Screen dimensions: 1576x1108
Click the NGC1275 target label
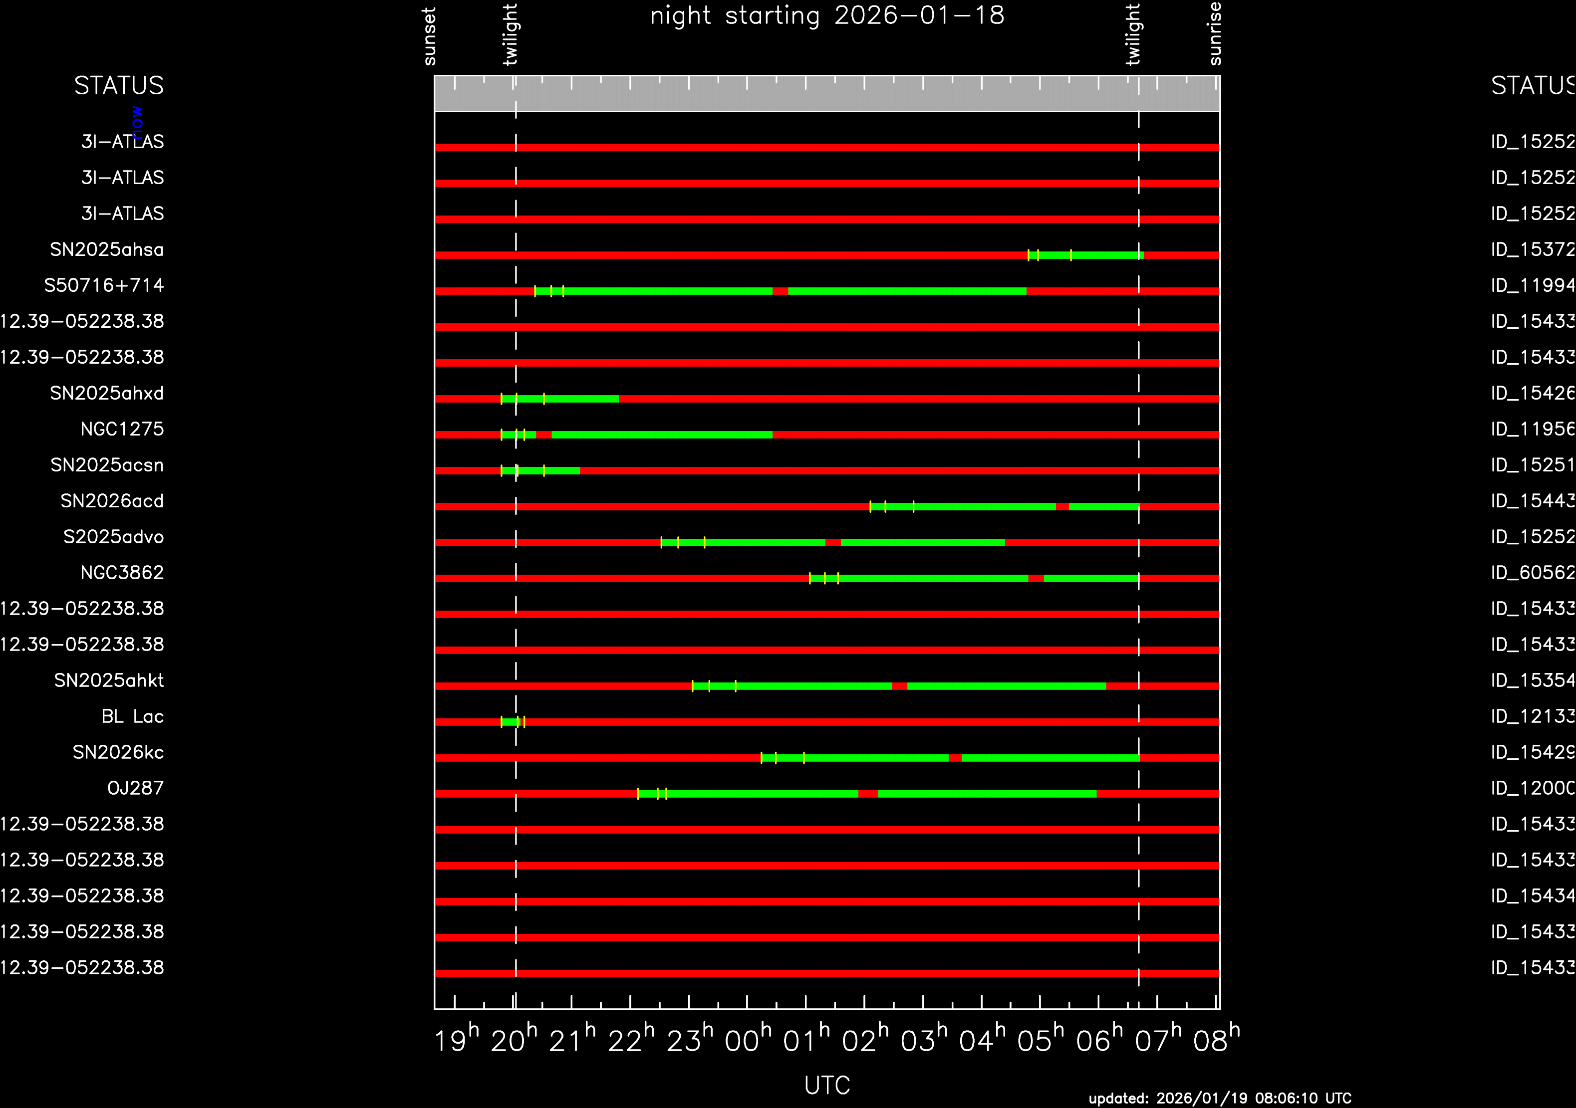pyautogui.click(x=121, y=430)
